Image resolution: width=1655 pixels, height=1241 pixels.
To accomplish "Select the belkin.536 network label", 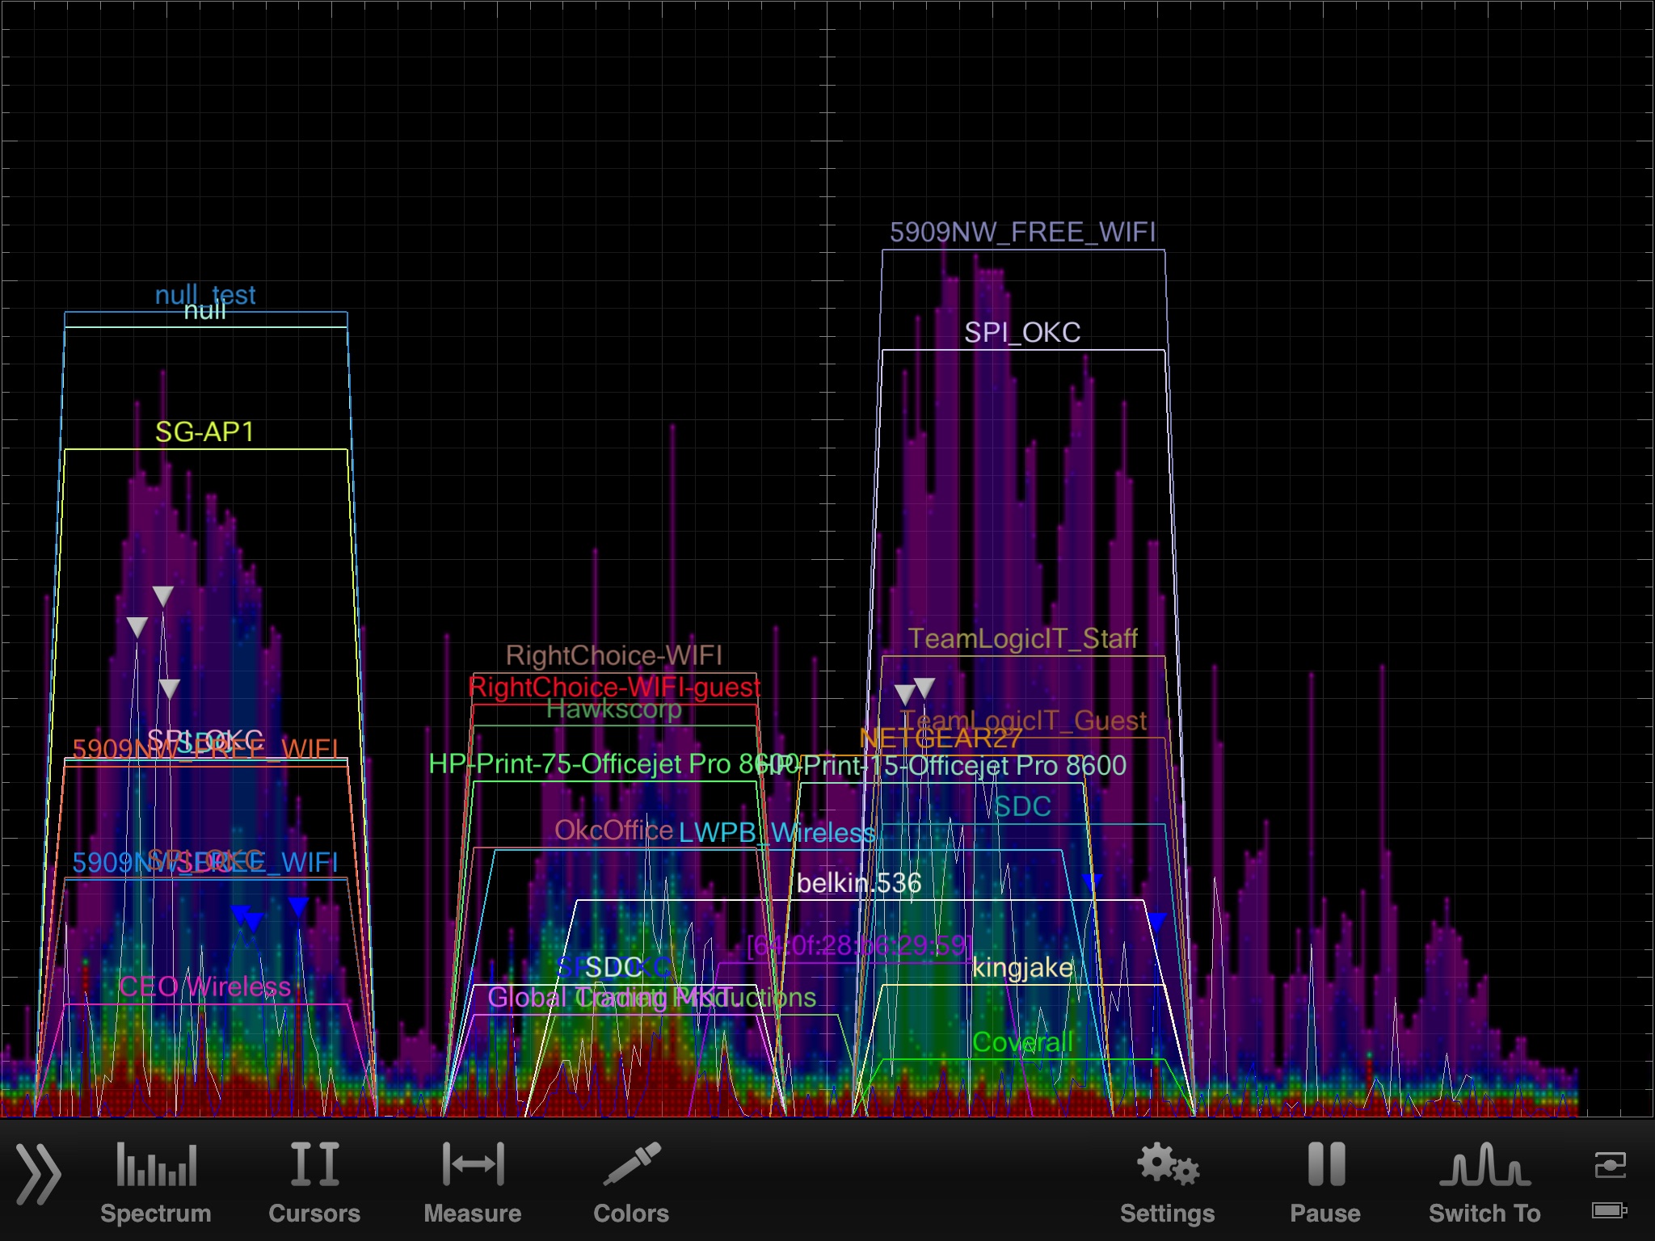I will pyautogui.click(x=858, y=883).
